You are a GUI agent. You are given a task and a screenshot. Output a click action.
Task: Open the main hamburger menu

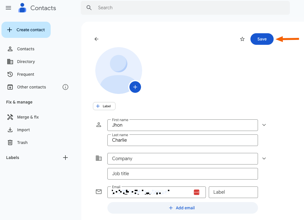click(x=8, y=8)
